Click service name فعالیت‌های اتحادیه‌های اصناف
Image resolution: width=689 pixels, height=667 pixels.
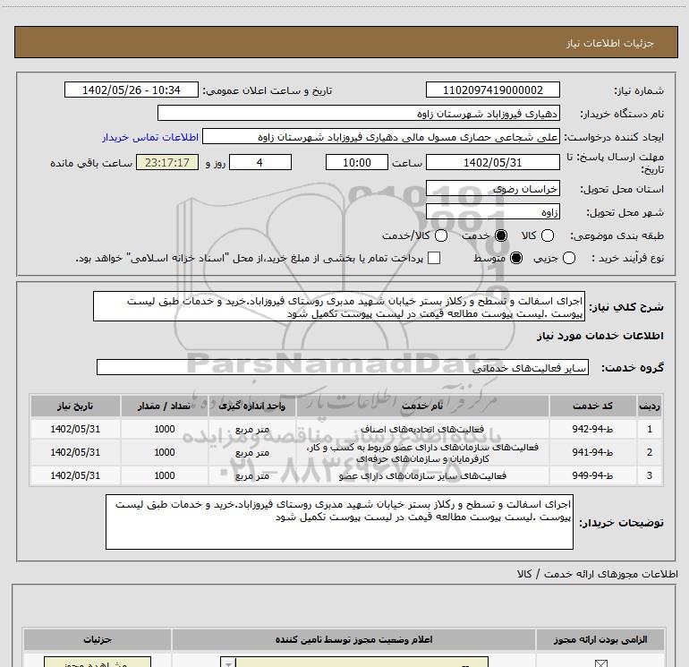pos(422,429)
